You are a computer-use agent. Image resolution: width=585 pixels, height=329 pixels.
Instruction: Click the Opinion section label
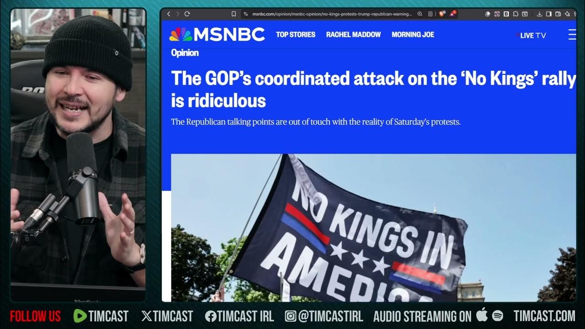[x=185, y=53]
